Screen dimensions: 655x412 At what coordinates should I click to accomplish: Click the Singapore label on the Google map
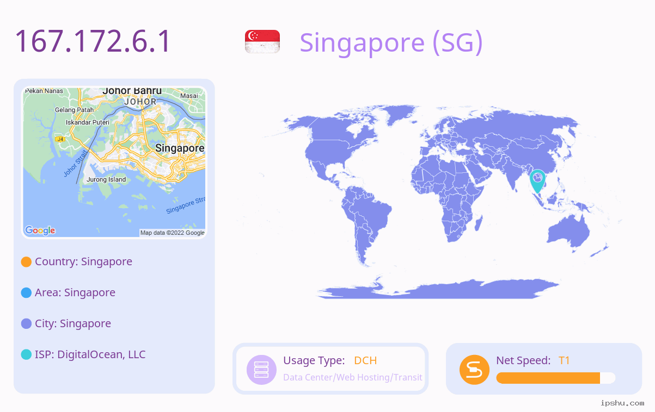pyautogui.click(x=180, y=148)
